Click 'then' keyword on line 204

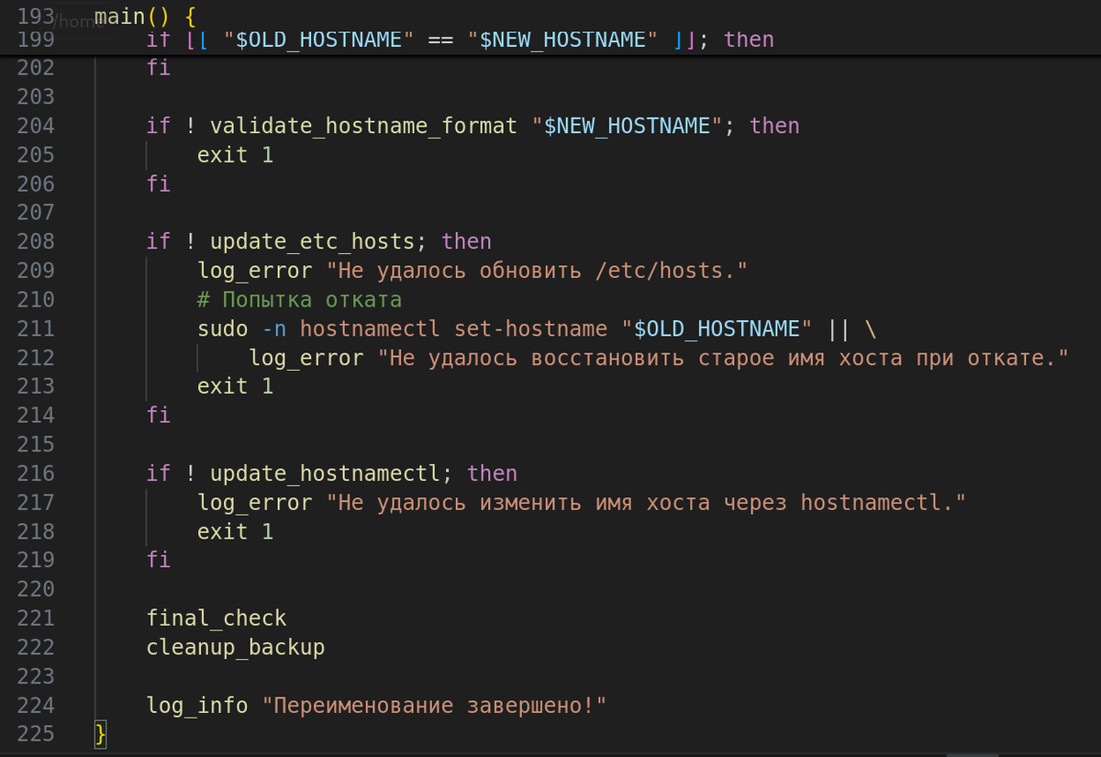774,126
